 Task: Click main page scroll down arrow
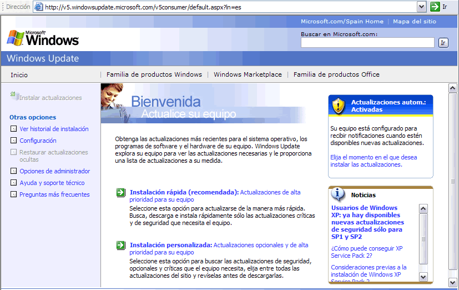pyautogui.click(x=452, y=283)
